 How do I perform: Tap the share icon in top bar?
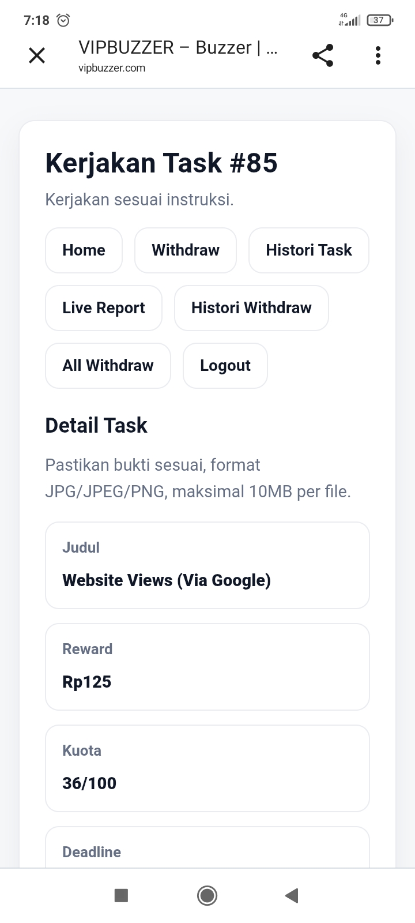tap(323, 55)
